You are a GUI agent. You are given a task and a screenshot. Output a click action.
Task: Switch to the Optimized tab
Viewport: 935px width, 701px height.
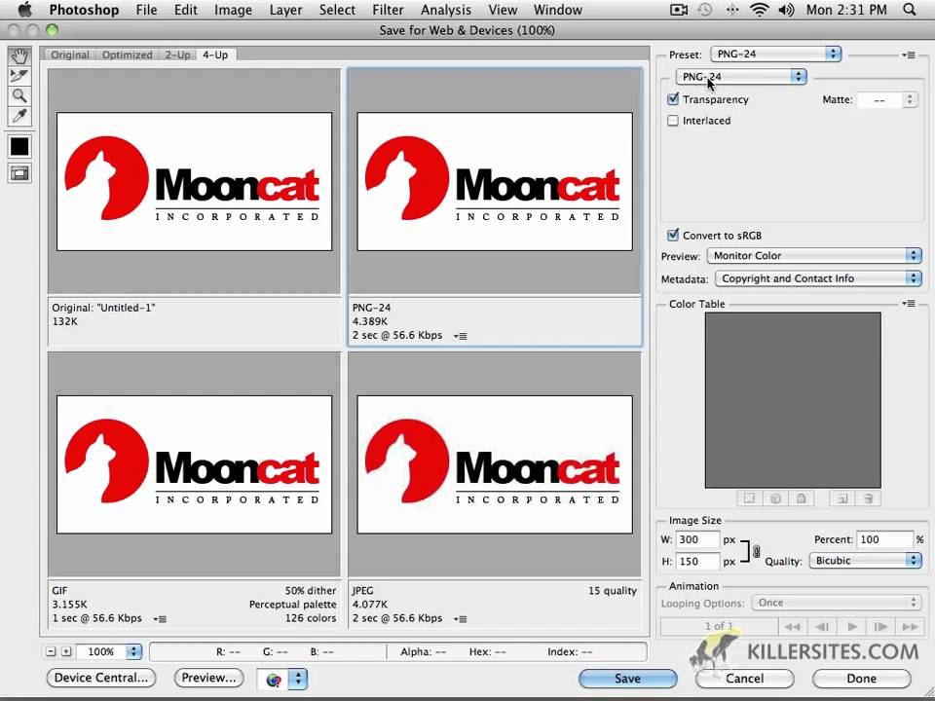click(127, 55)
